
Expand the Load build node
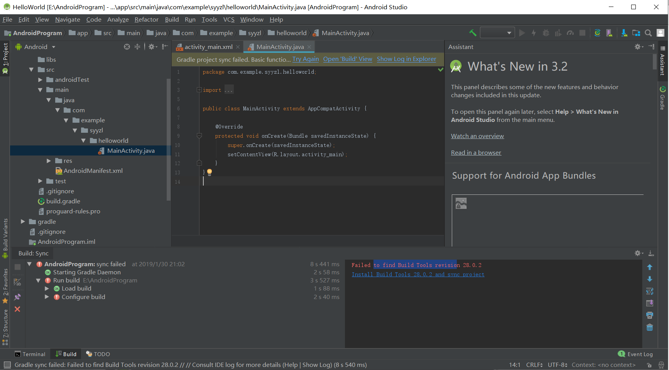47,288
